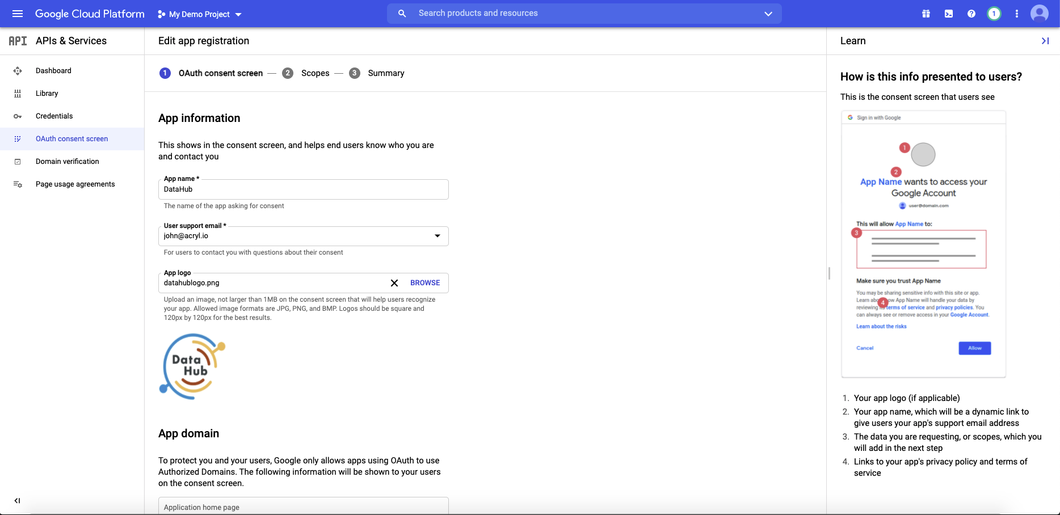This screenshot has width=1060, height=515.
Task: View notifications in the top bar
Action: point(994,14)
